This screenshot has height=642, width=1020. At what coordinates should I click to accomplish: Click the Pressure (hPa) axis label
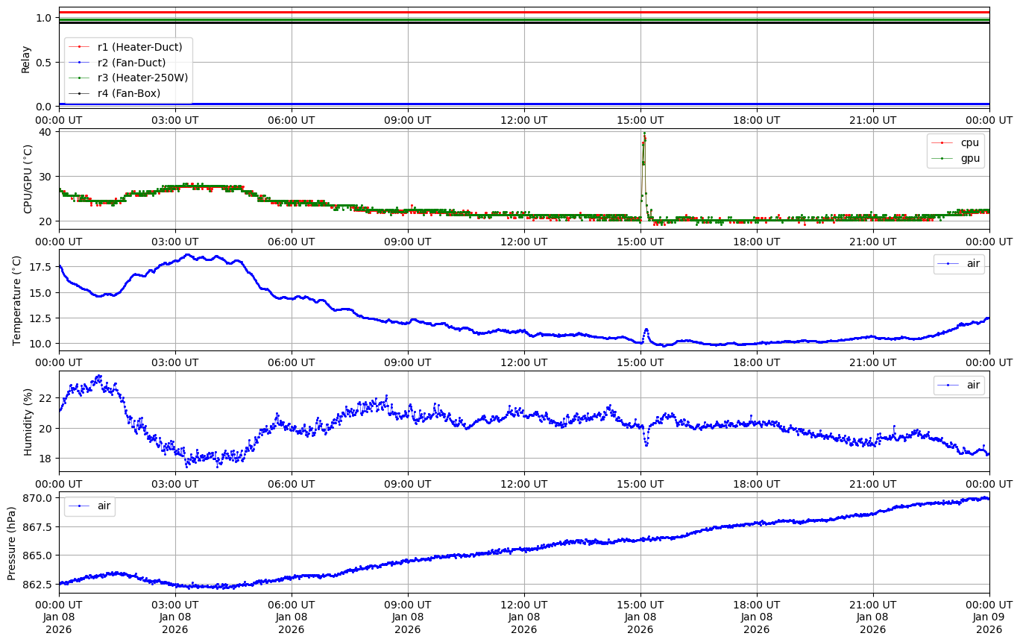point(11,543)
